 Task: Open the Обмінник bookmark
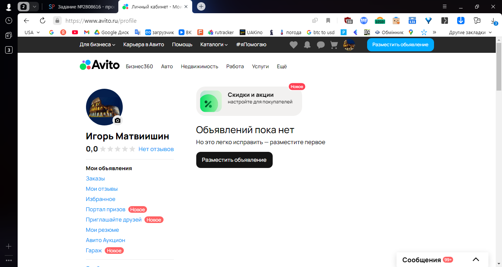click(389, 32)
